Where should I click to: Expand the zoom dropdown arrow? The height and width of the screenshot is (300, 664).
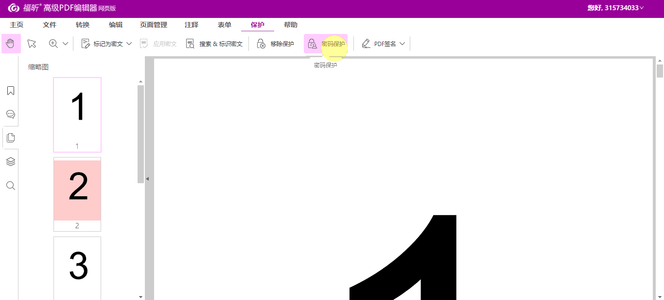(x=66, y=44)
